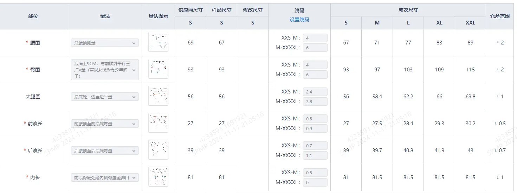Image resolution: width=517 pixels, height=196 pixels.
Task: Click the 后浪长 measurement diagram thumbnail
Action: pos(158,150)
